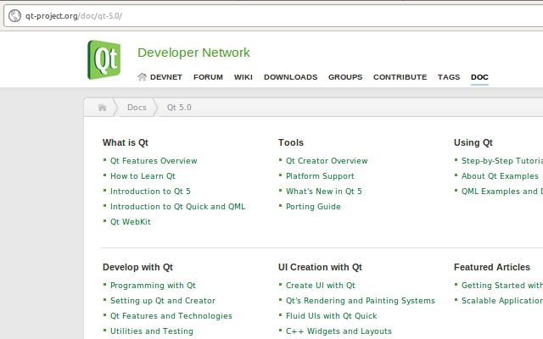
Task: Open the WIKI menu item
Action: click(x=244, y=77)
